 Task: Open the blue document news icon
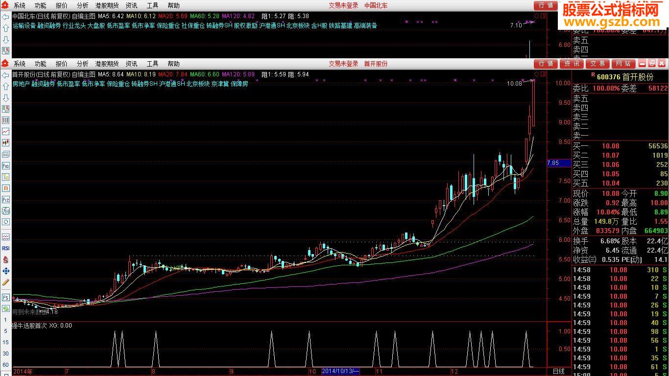5,177
